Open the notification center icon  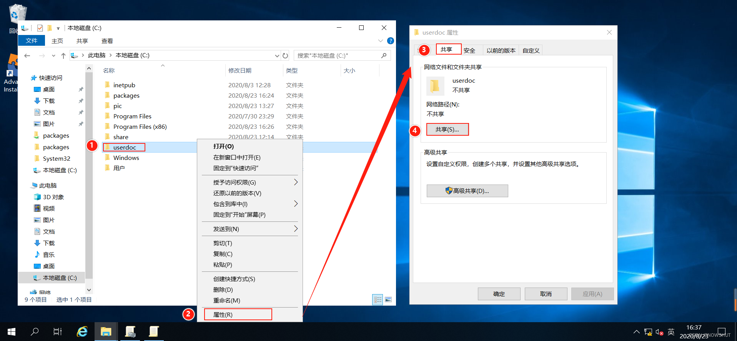pos(721,331)
